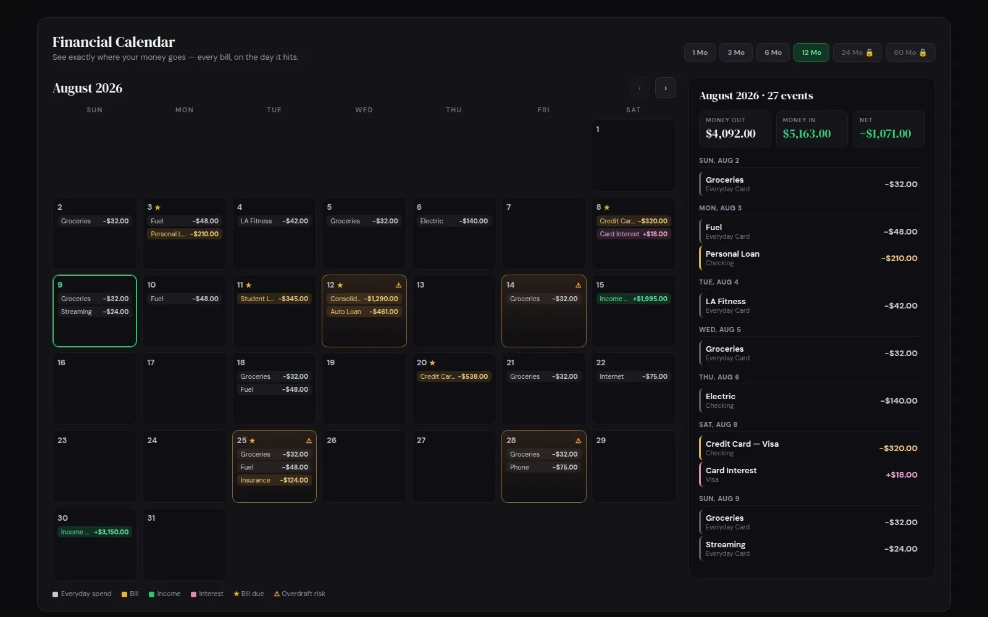Click the Bill due star in legend
Screen dimensions: 988x617
click(237, 594)
